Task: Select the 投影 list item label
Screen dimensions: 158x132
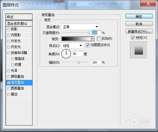Action: click(14, 29)
